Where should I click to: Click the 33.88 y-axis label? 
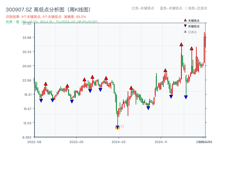point(27,38)
